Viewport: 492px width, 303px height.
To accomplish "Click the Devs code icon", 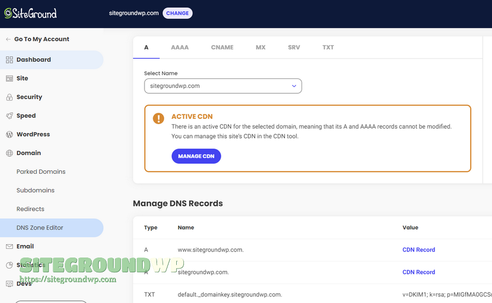I will tap(9, 284).
